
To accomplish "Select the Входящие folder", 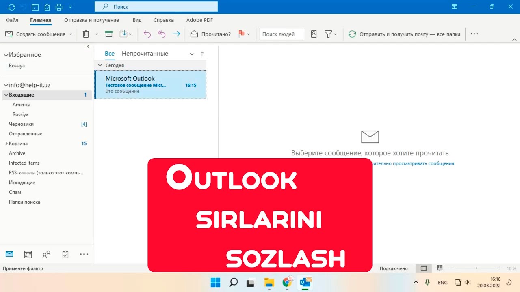I will point(47,95).
